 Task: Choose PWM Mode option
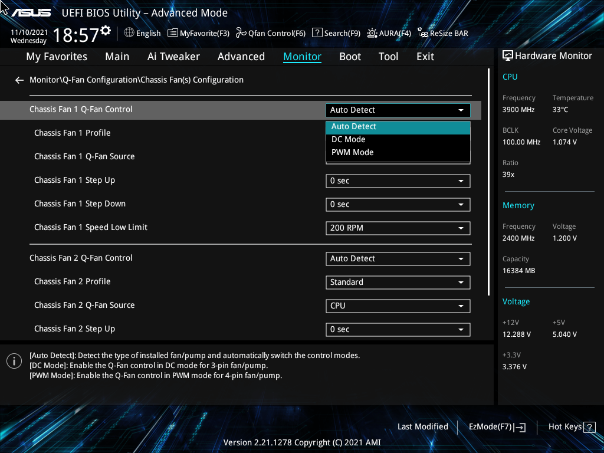pyautogui.click(x=398, y=153)
